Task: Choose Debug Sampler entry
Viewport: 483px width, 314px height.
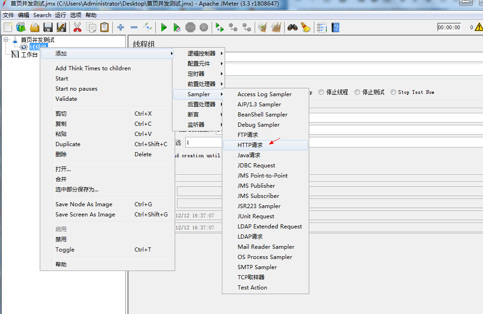Action: (x=265, y=124)
